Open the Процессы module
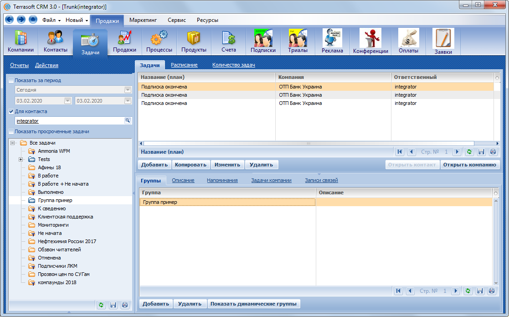 (x=159, y=41)
